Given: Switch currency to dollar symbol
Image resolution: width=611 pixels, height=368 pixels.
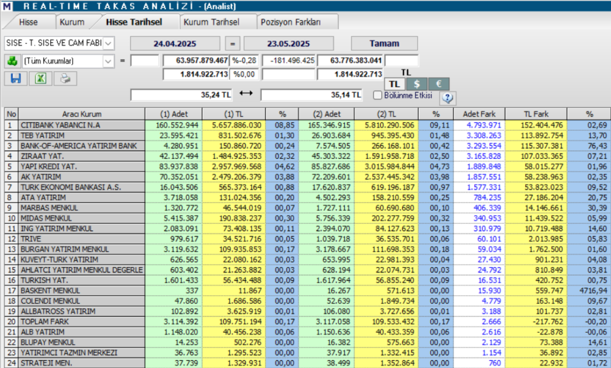Looking at the screenshot, I should pos(416,84).
